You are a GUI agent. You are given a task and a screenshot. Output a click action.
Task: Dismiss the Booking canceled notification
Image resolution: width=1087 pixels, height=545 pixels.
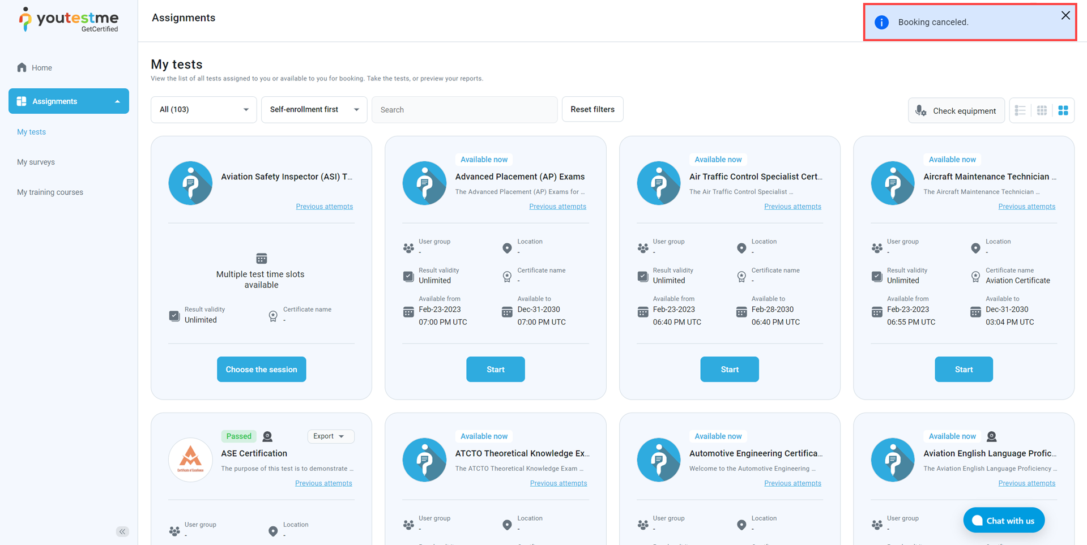[1065, 16]
